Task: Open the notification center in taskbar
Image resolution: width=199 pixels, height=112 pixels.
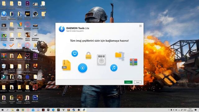Action: point(196,110)
